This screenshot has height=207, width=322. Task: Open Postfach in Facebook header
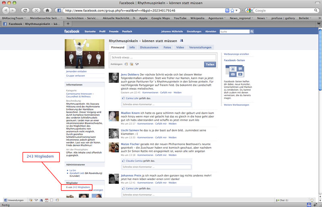click(x=127, y=31)
